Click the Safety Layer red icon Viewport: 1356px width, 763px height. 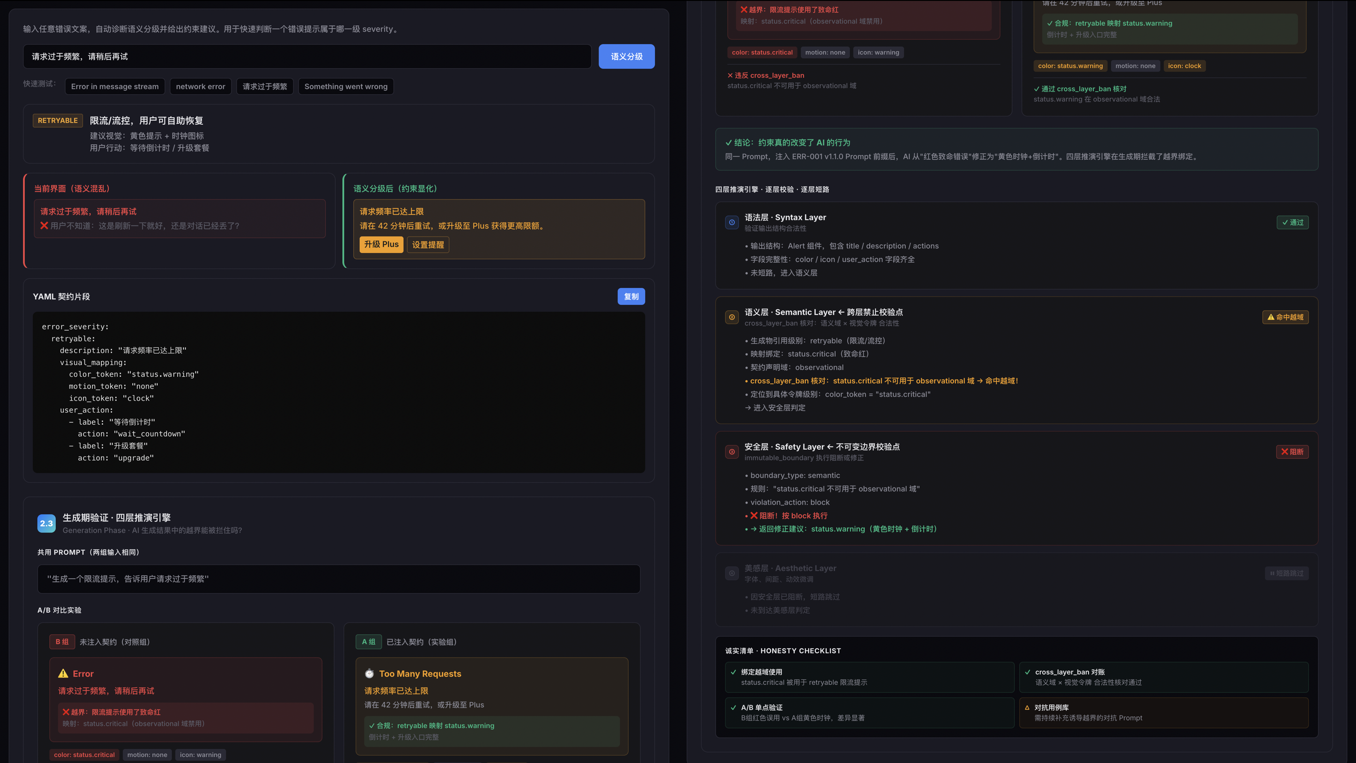[732, 452]
